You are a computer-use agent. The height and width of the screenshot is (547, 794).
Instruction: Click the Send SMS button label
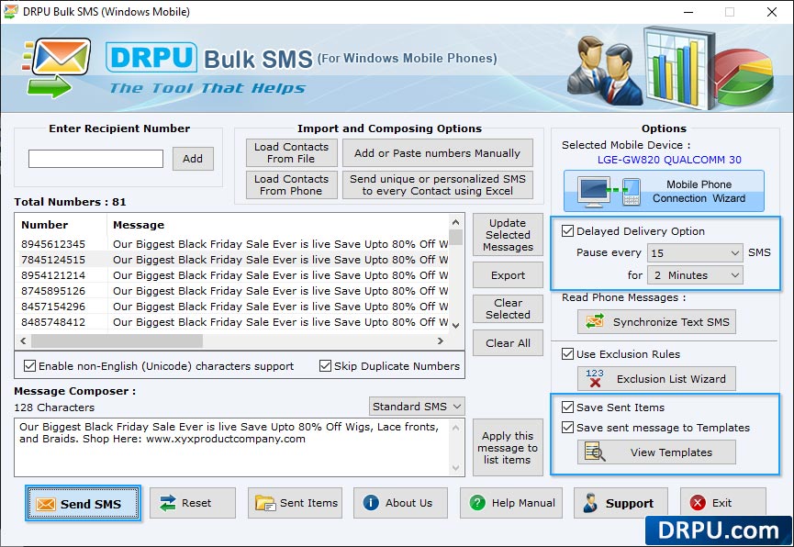(x=91, y=504)
